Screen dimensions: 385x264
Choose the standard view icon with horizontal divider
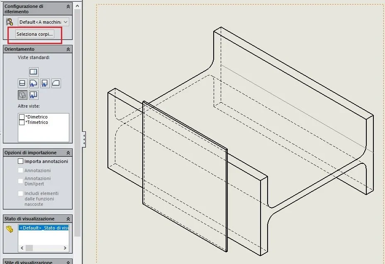(x=22, y=83)
